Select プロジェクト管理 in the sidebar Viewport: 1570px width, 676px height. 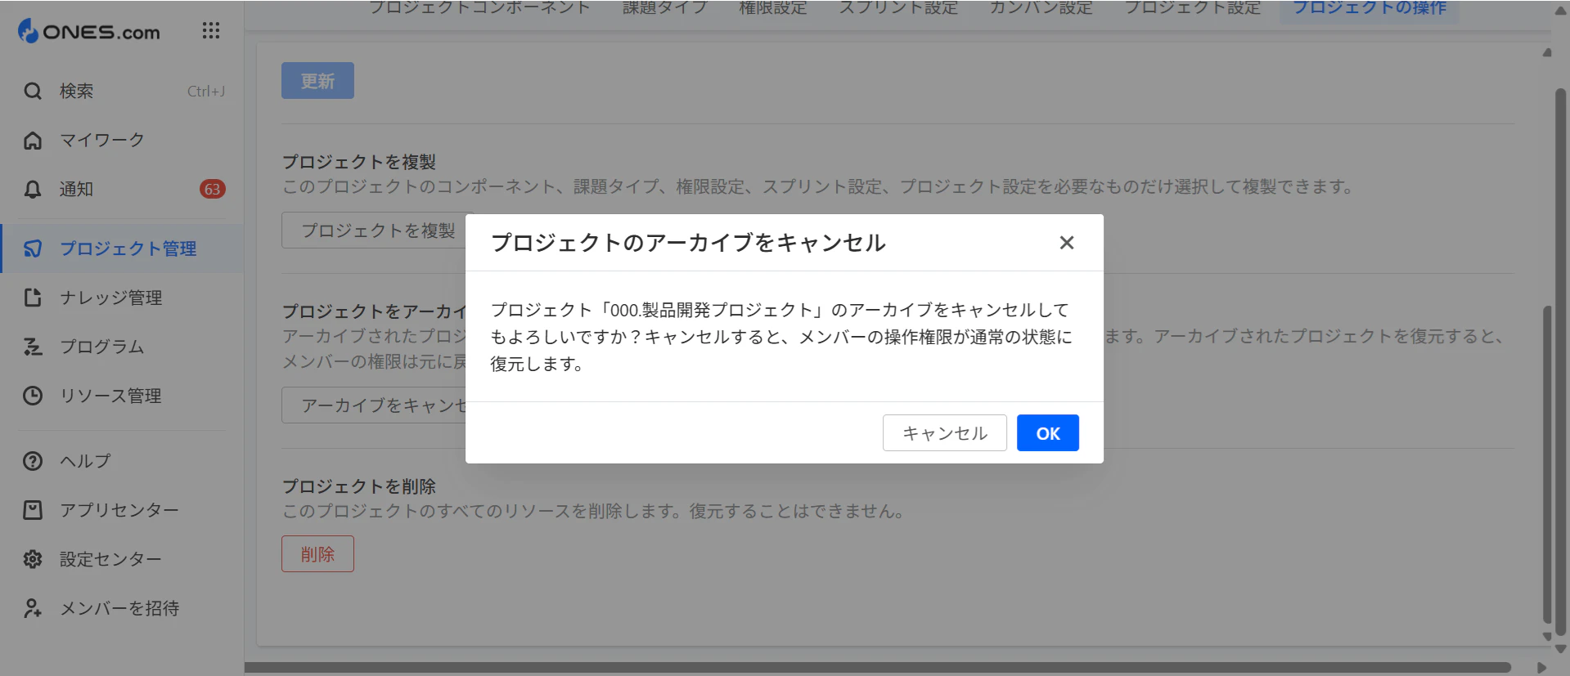[123, 248]
